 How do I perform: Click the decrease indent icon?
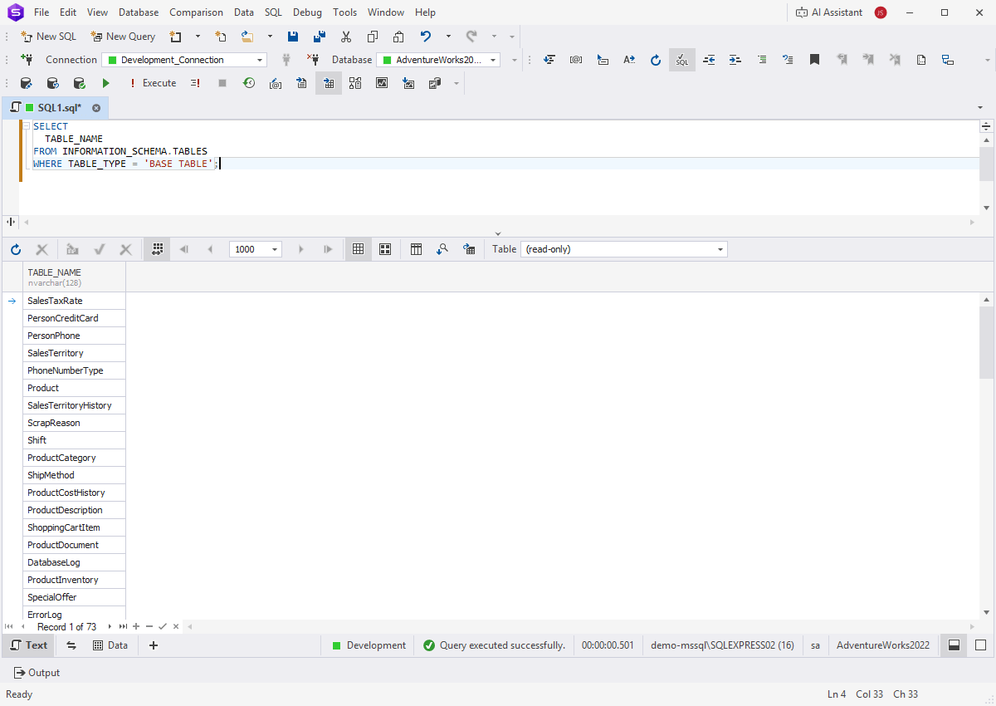coord(709,60)
